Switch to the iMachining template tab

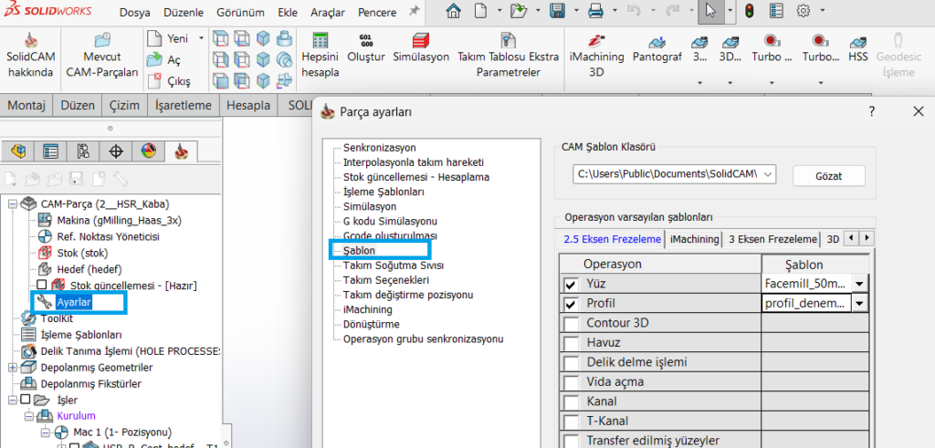pos(693,239)
